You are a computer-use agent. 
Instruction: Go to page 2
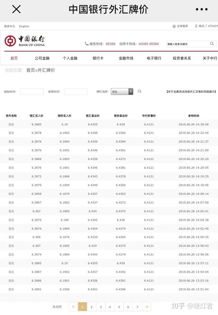click(x=92, y=307)
